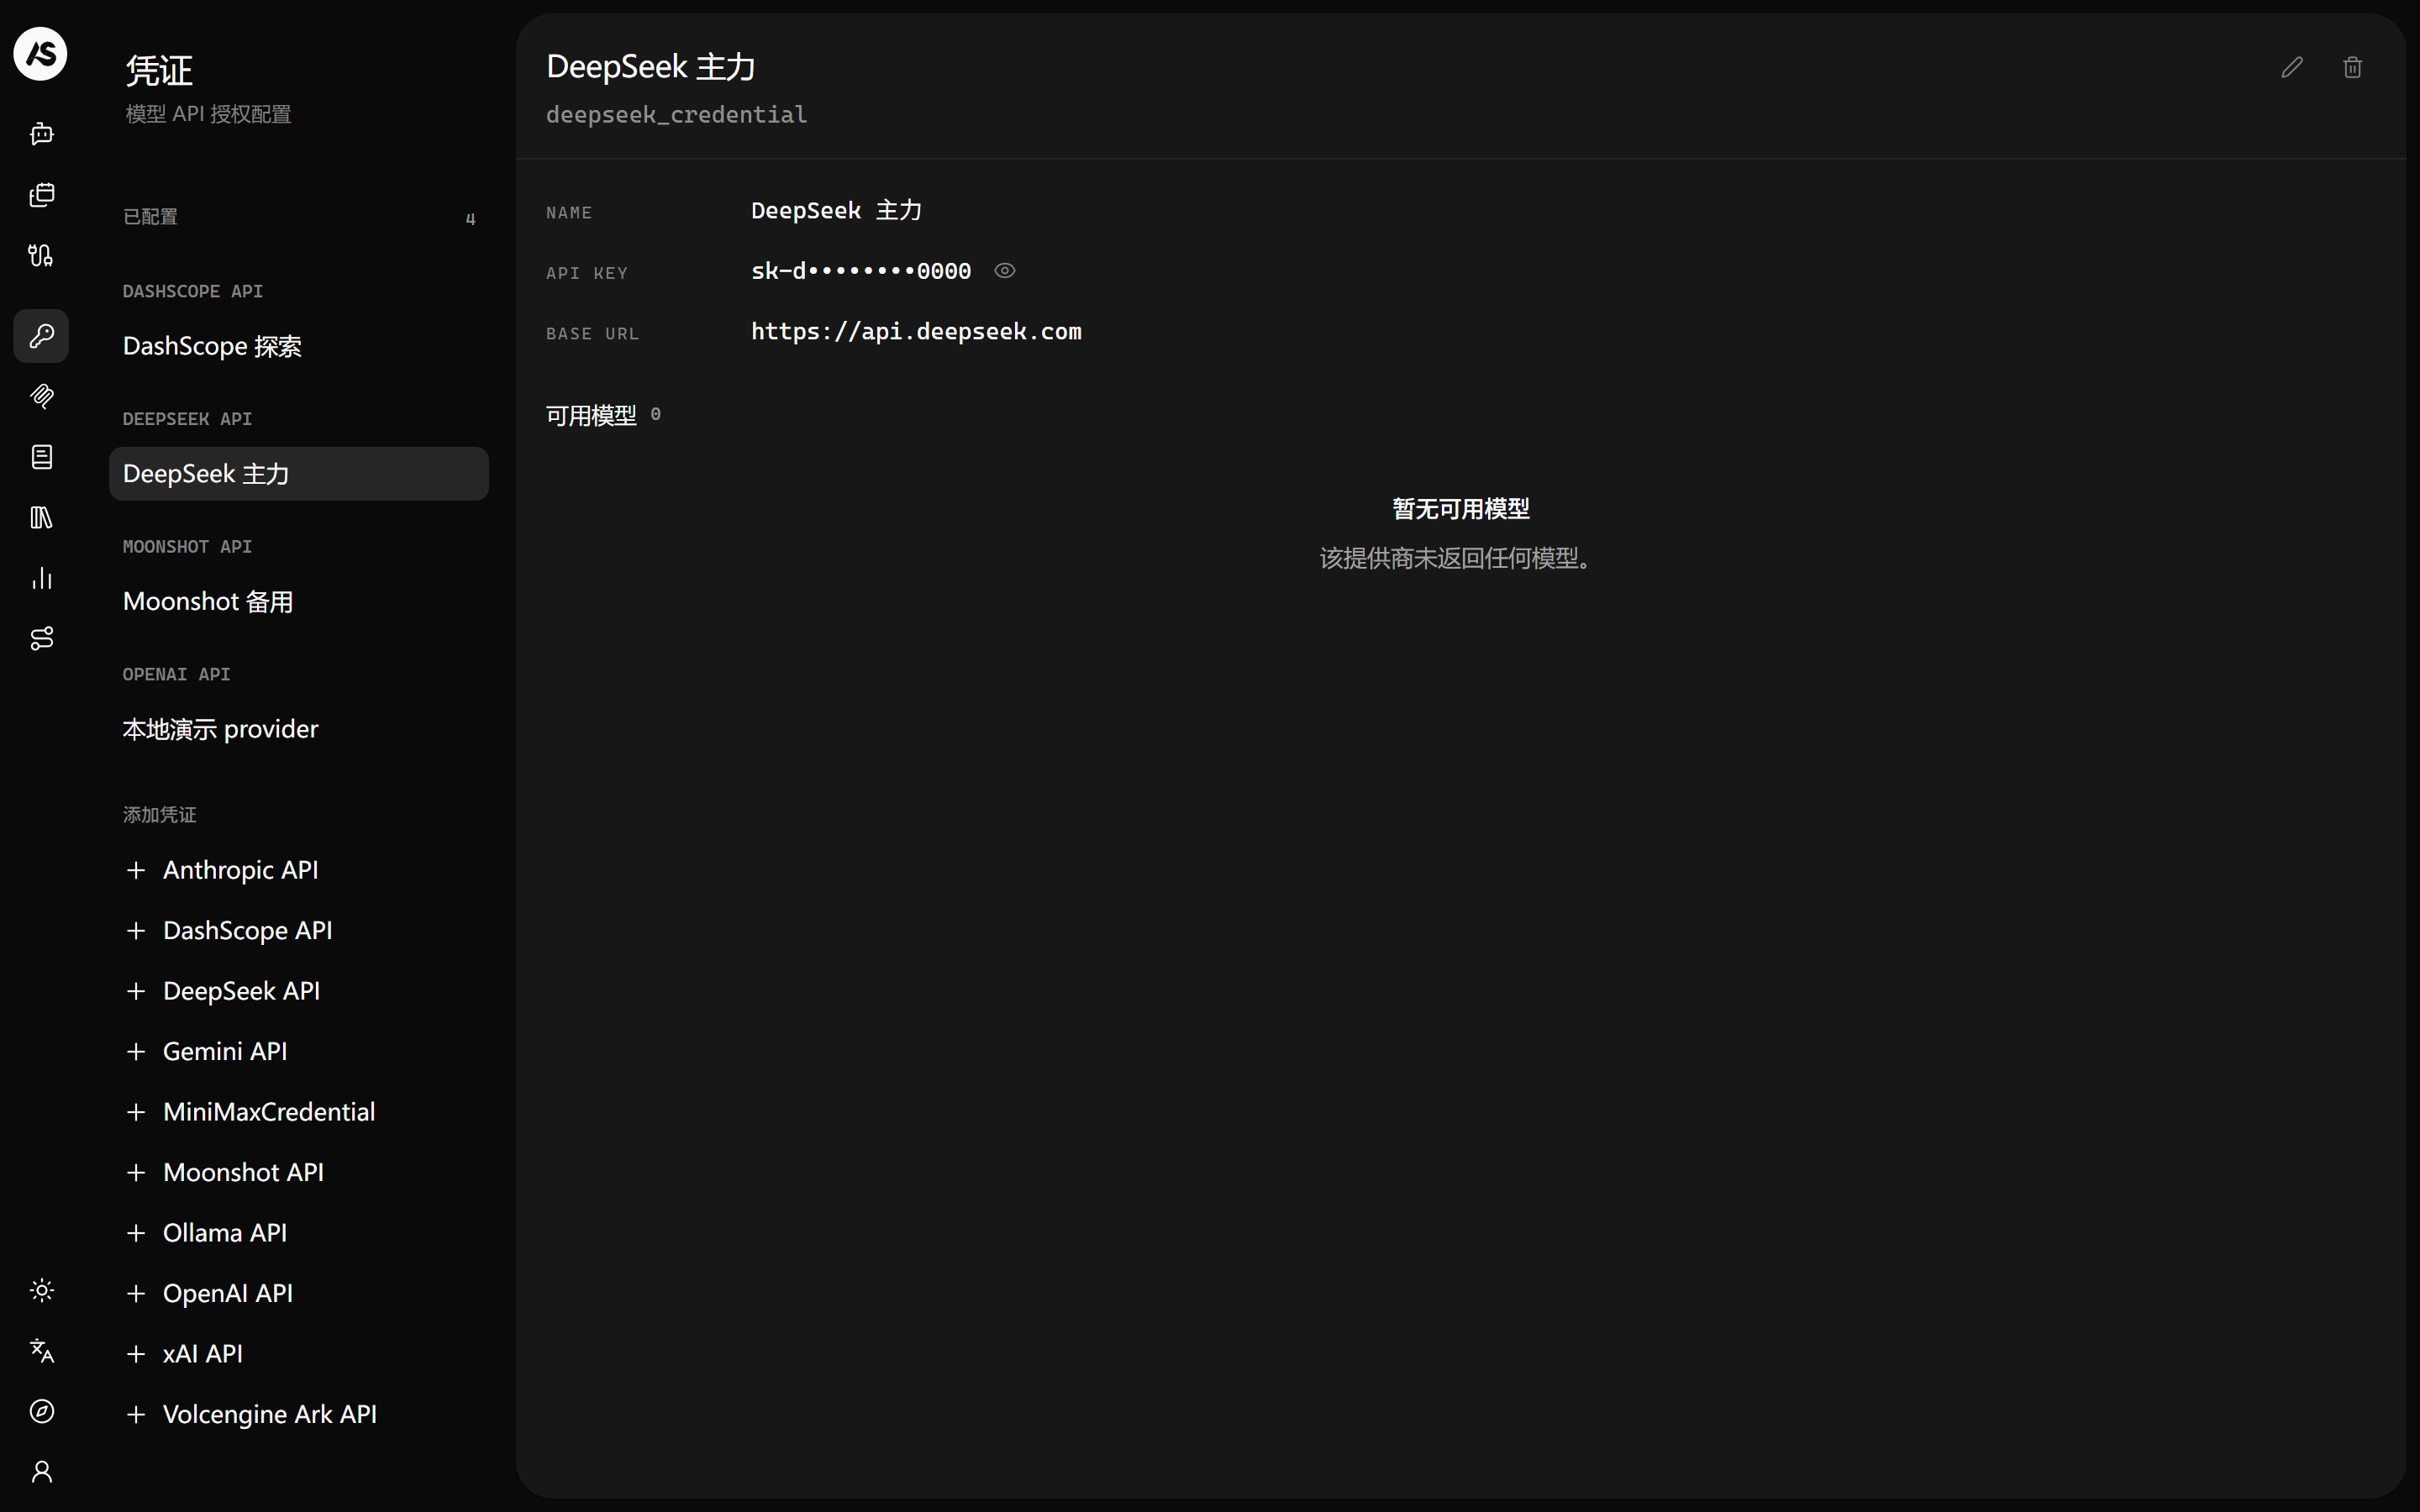
Task: Open the compass explore icon
Action: click(x=41, y=1412)
